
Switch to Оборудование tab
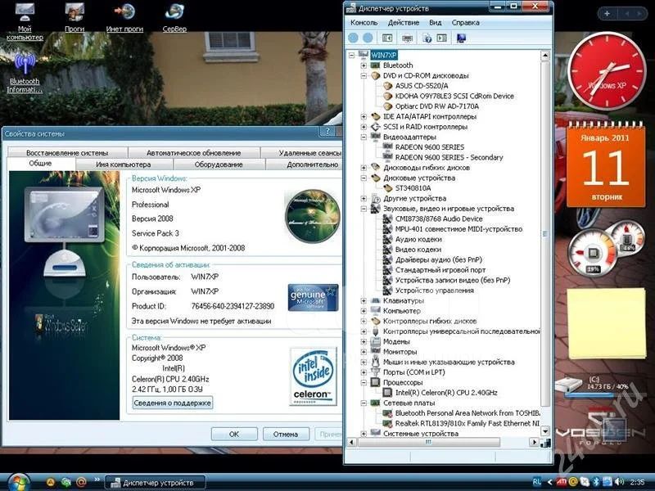pyautogui.click(x=219, y=164)
